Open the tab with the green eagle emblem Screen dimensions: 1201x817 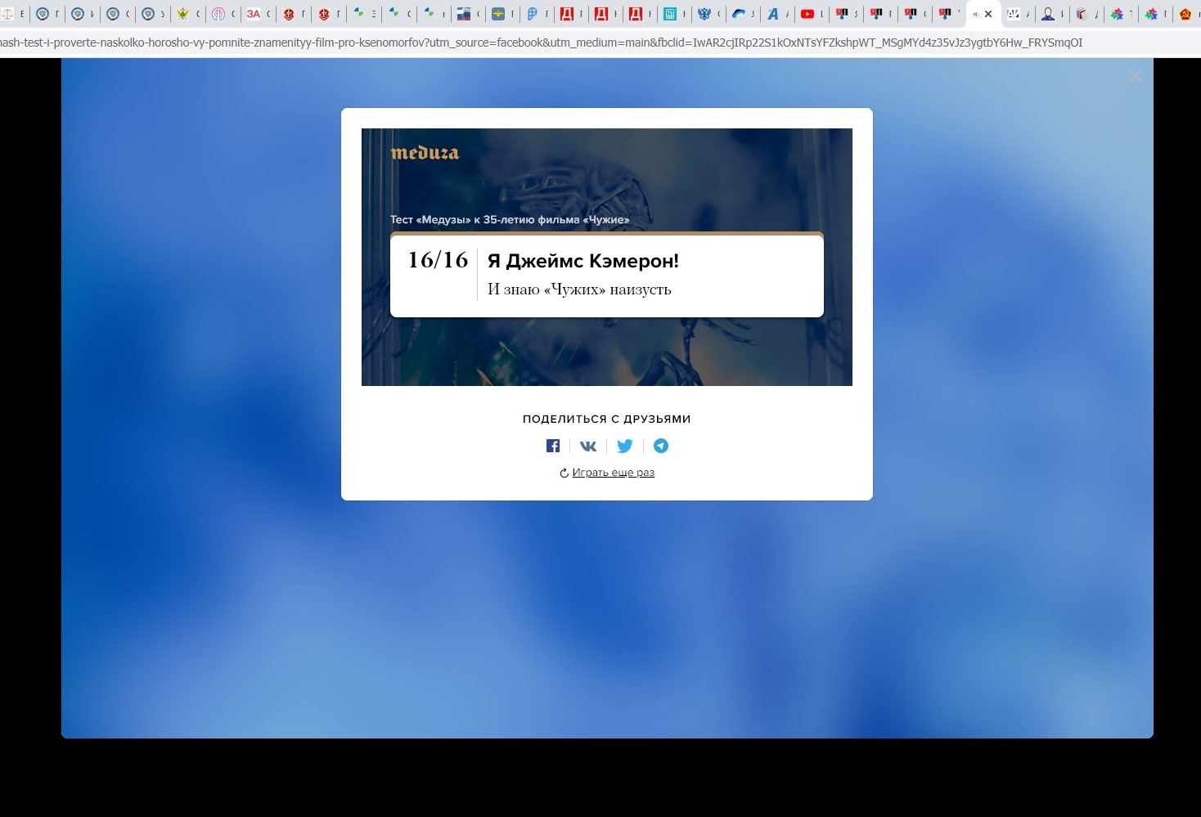coord(183,14)
